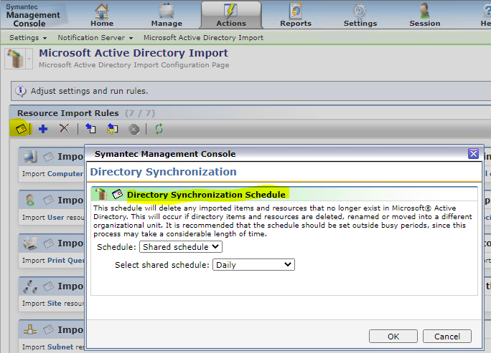Click schedule icon in Import Site rule header

click(48, 286)
